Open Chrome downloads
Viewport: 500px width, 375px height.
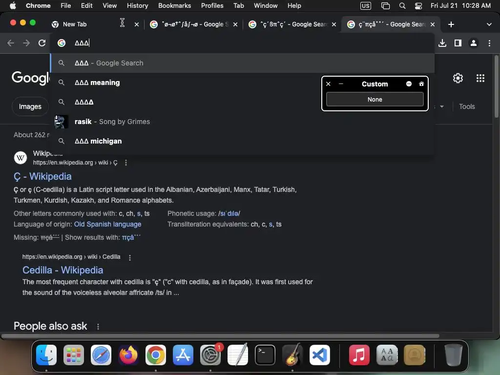click(442, 43)
